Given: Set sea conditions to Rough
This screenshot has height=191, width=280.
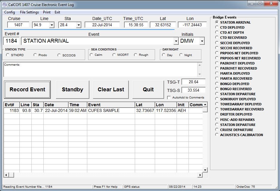Looking at the screenshot, I should (136, 55).
